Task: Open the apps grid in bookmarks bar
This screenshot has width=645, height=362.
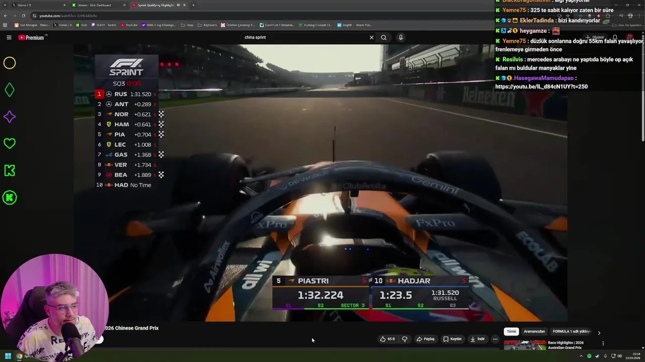Action: 6,25
